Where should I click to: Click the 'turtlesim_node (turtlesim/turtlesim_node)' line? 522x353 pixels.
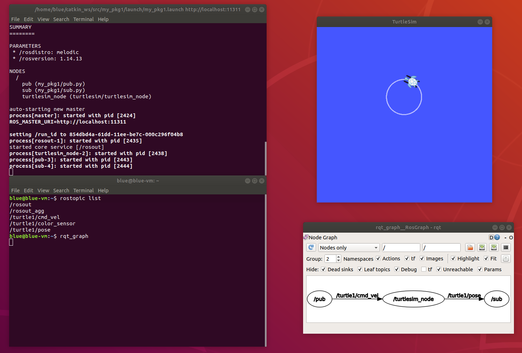(x=87, y=96)
